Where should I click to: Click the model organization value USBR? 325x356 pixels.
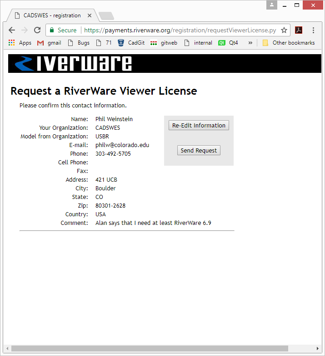102,137
